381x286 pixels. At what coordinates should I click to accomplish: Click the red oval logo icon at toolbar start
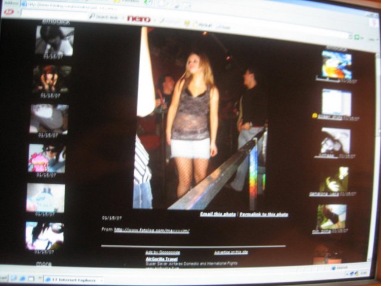(x=9, y=12)
